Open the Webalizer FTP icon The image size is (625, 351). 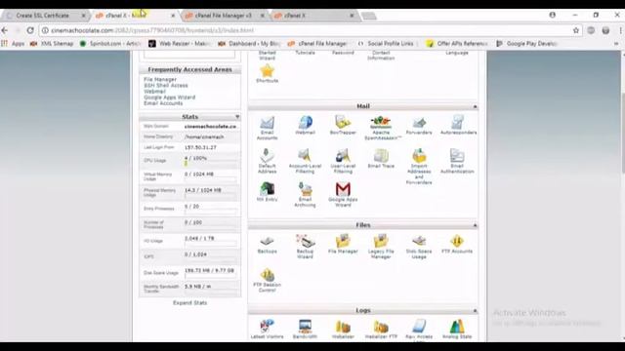coord(381,327)
